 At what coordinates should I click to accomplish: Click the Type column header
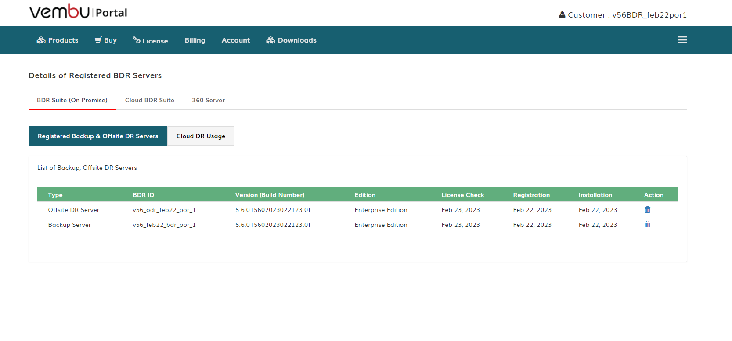pos(55,195)
